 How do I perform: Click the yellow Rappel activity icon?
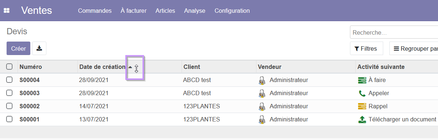362,106
